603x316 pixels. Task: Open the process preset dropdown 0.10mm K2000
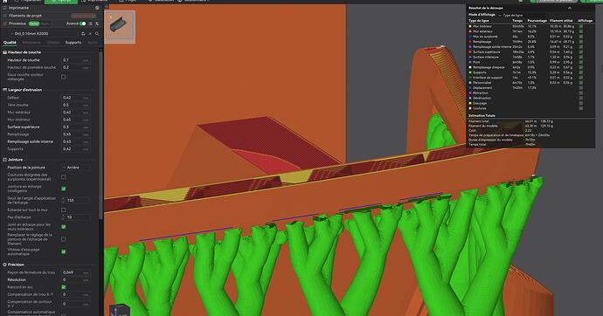pyautogui.click(x=45, y=34)
